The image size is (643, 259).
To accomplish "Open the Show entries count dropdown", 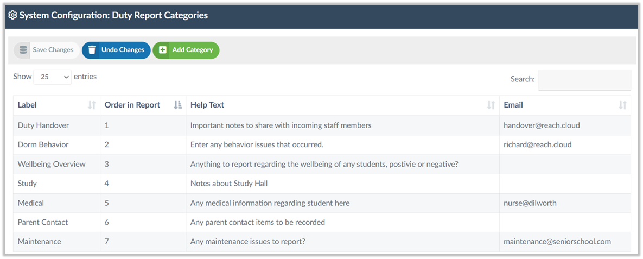I will click(x=52, y=77).
